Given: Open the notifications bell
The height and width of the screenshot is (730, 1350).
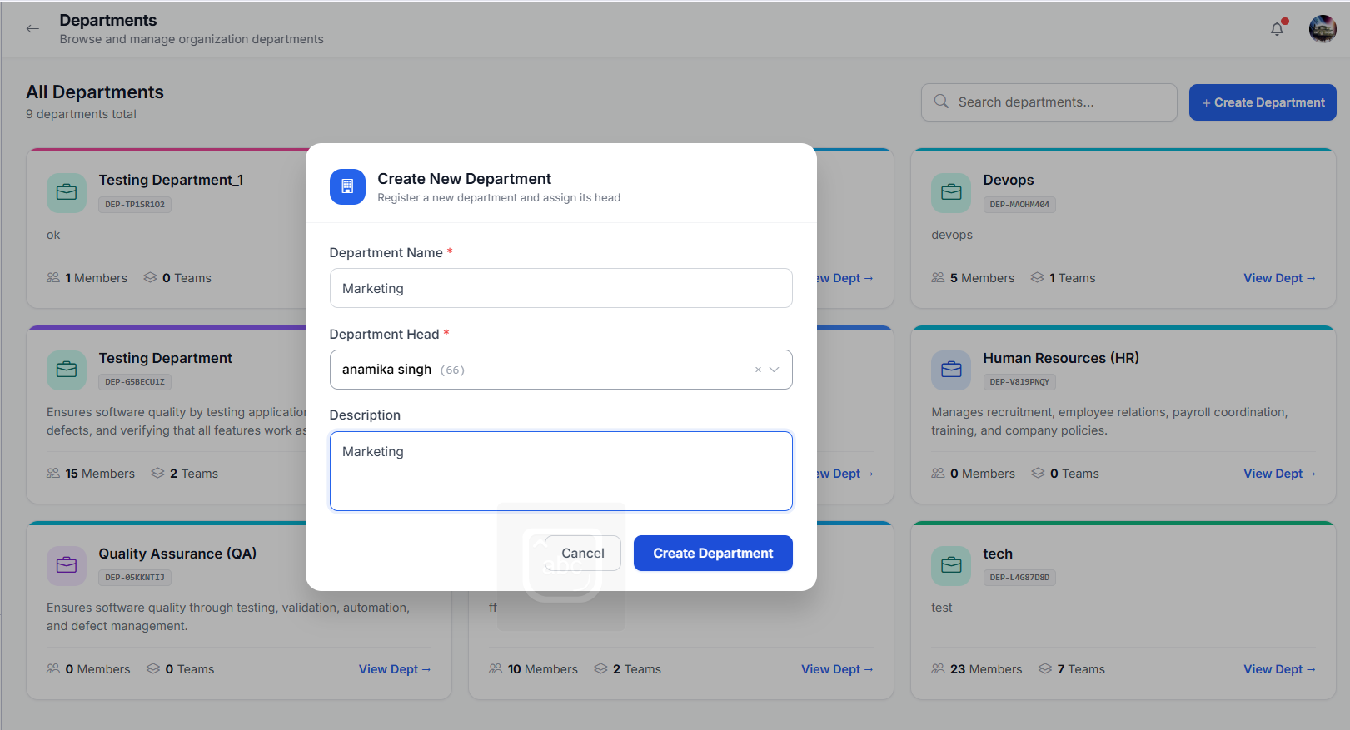Looking at the screenshot, I should (1278, 29).
